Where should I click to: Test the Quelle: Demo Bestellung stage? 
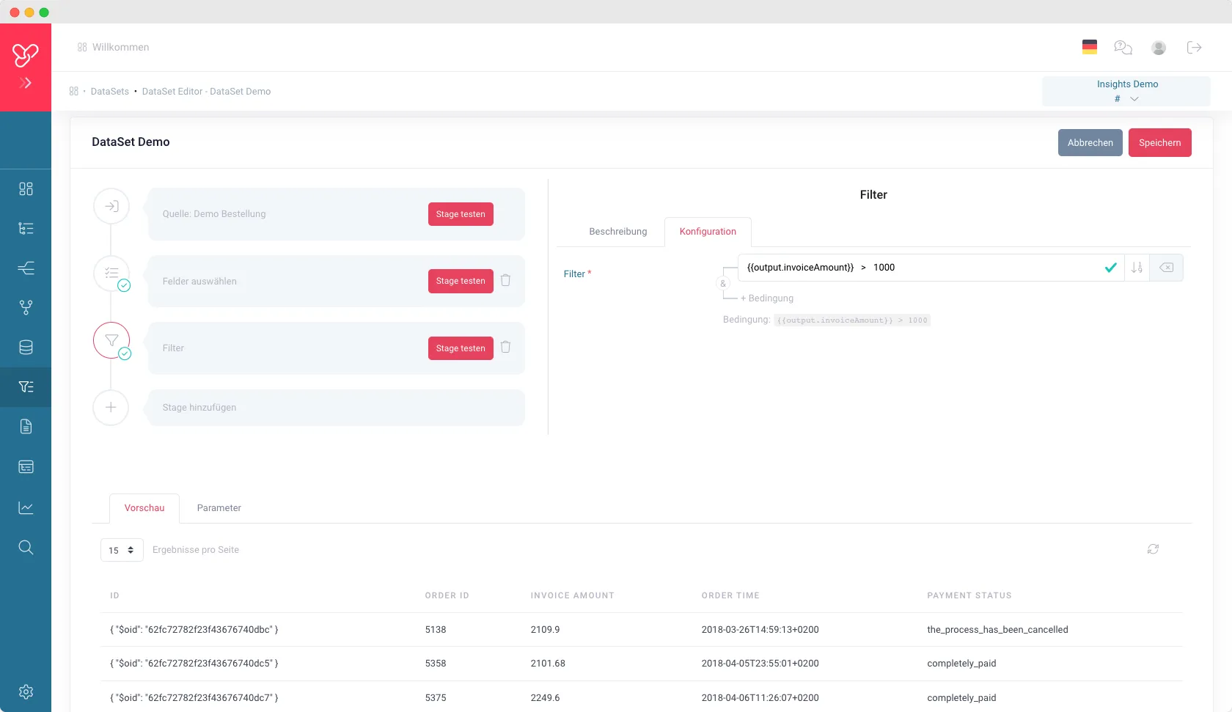(x=461, y=214)
